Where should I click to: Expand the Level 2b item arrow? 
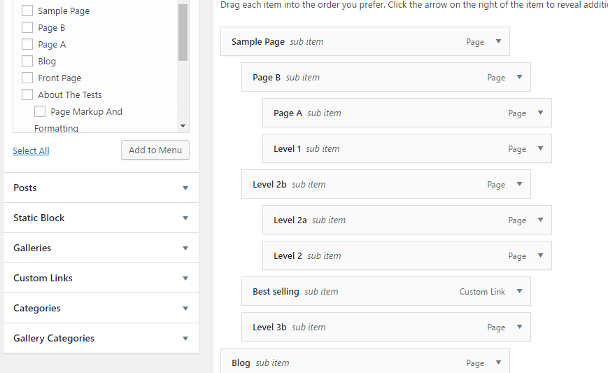pos(520,184)
